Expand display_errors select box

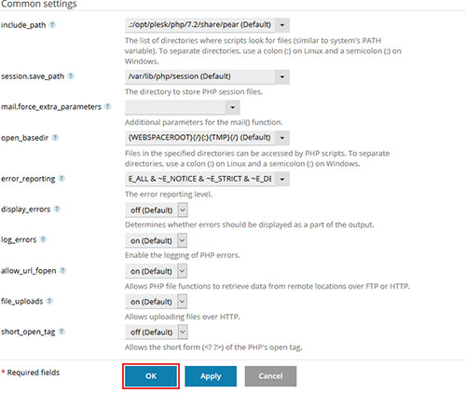[183, 210]
